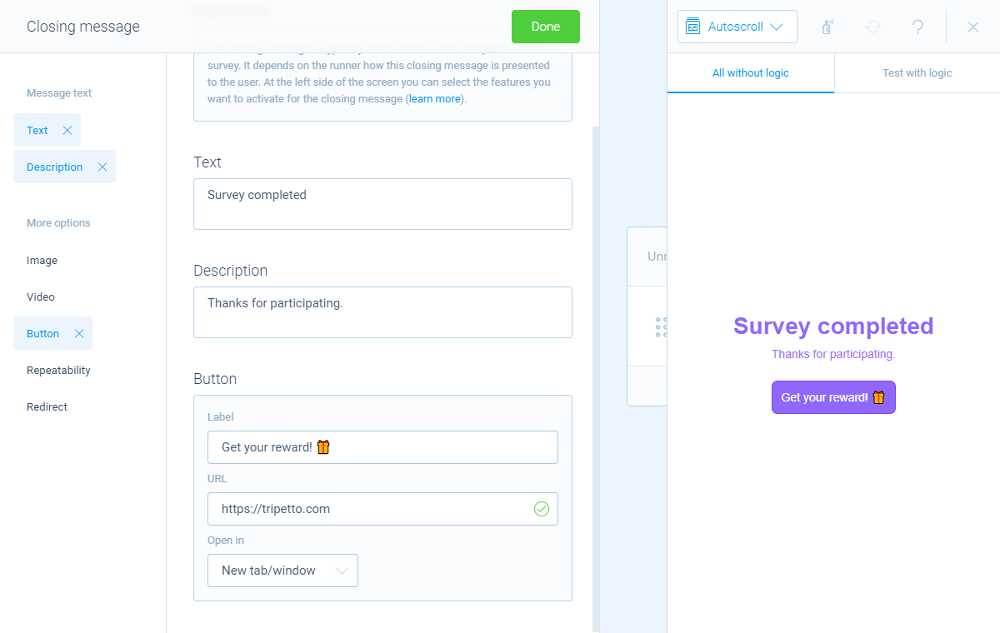The width and height of the screenshot is (1000, 633).
Task: Click into the URL input field
Action: 382,509
